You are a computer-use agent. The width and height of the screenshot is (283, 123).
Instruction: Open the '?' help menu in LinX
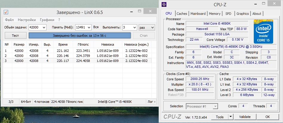coord(59,20)
